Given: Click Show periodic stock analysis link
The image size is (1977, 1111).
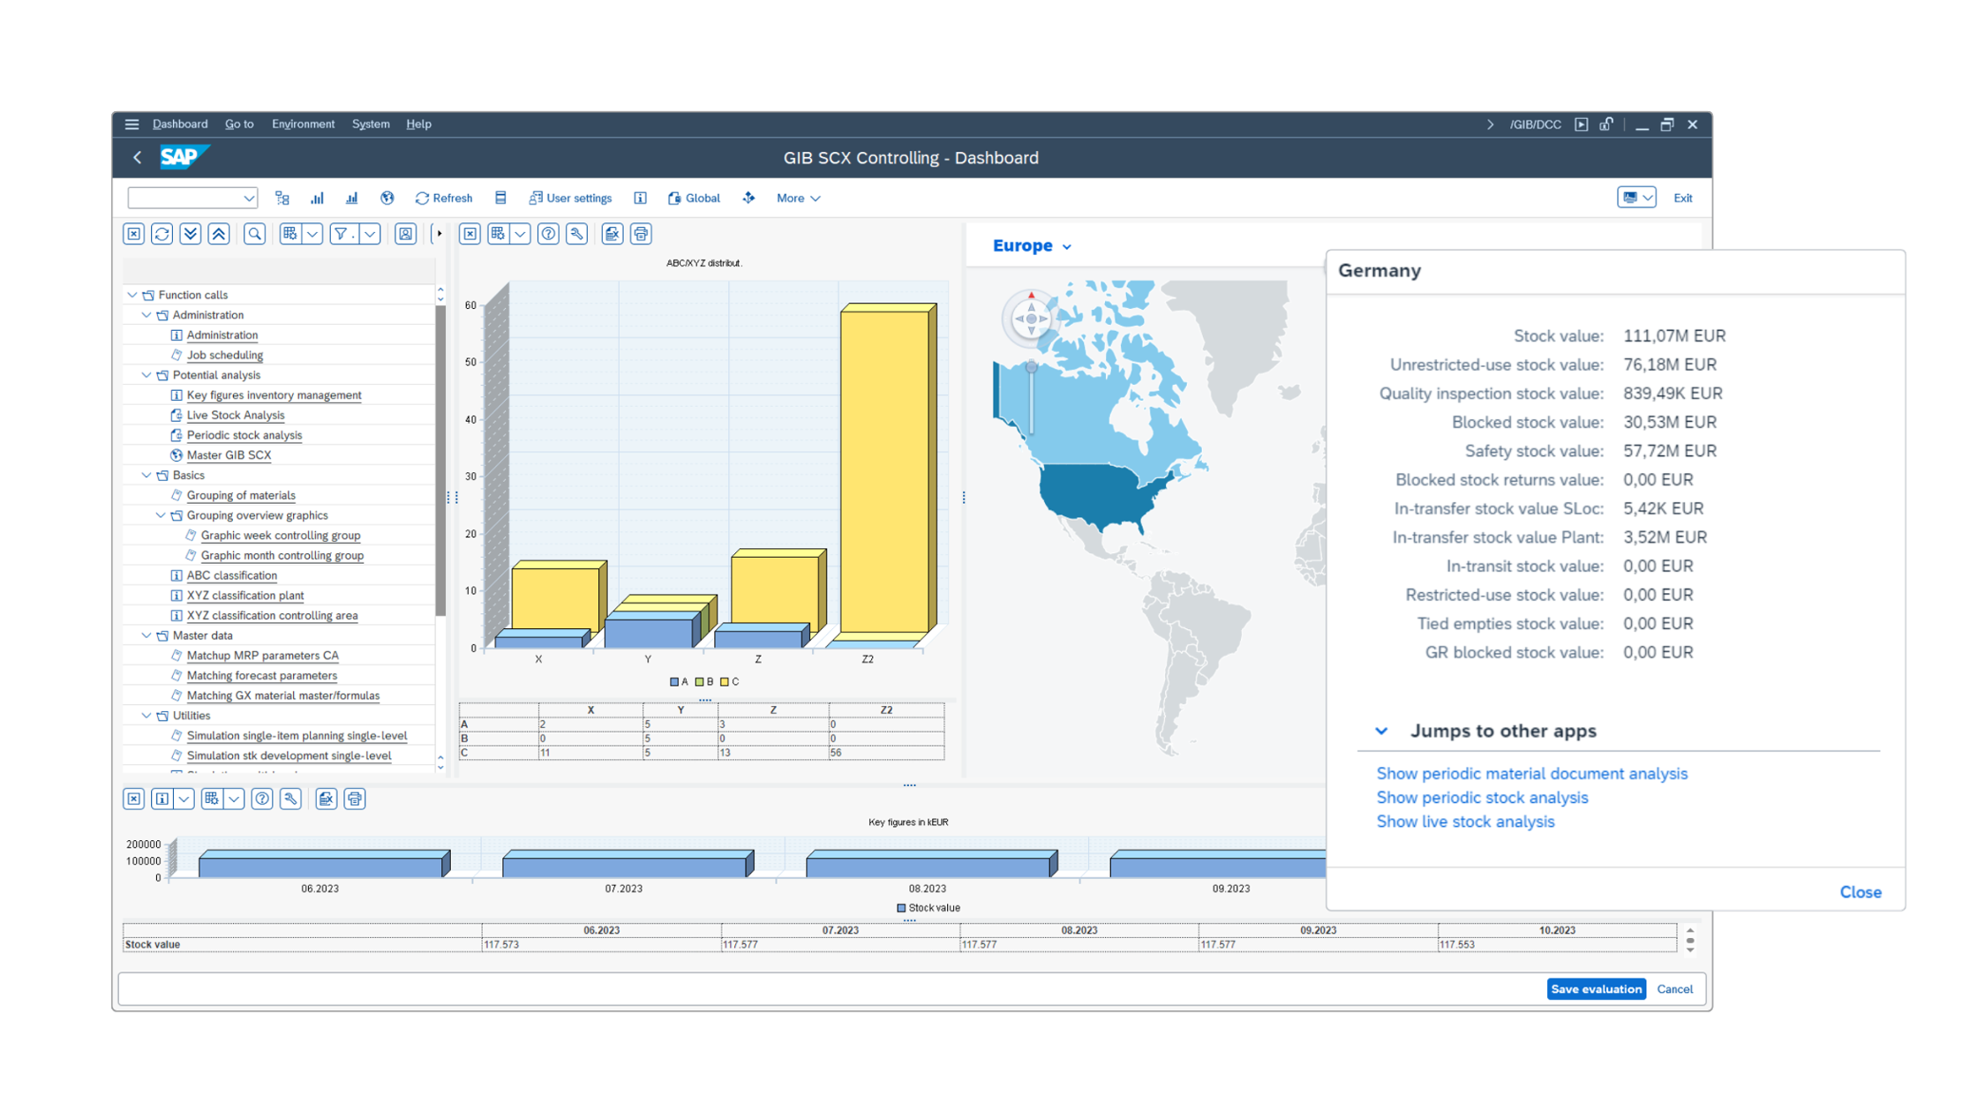Looking at the screenshot, I should click(1482, 797).
